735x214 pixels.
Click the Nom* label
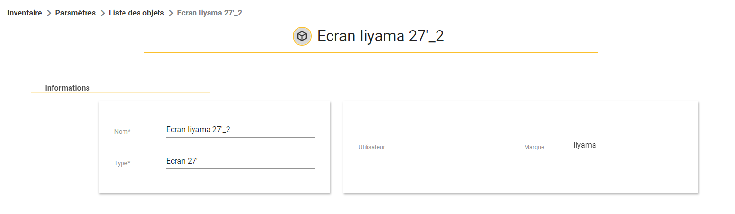pos(122,132)
